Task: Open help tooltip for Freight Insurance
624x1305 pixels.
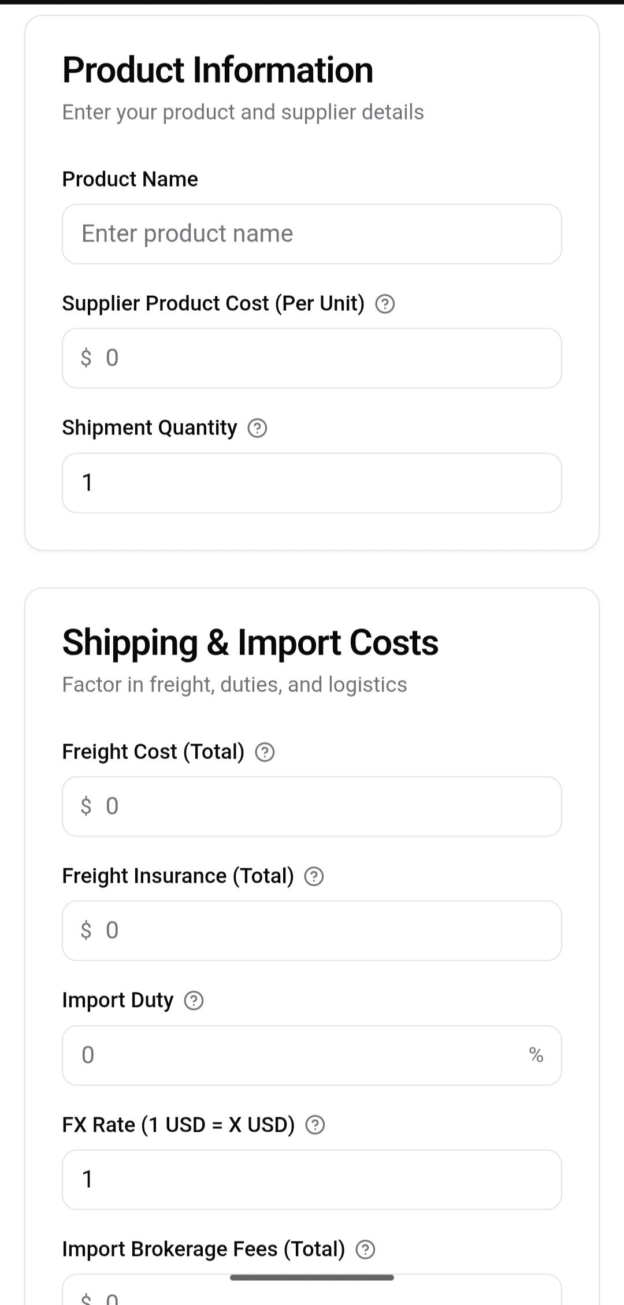Action: (314, 876)
